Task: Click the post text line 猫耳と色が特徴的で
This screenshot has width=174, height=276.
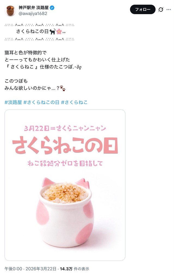Action: (x=26, y=53)
